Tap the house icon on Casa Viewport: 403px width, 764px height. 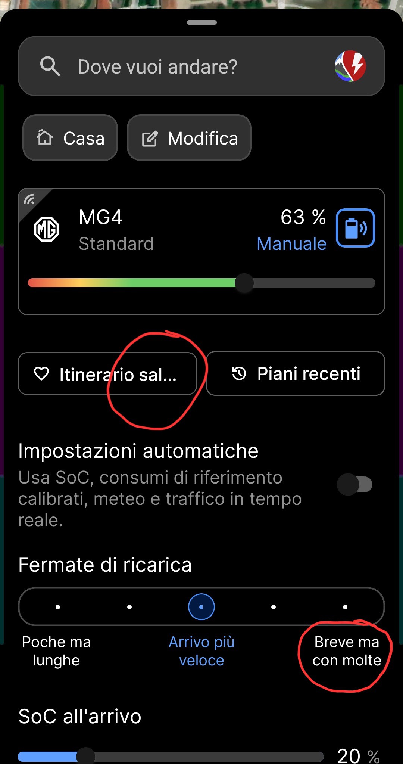[x=45, y=137]
